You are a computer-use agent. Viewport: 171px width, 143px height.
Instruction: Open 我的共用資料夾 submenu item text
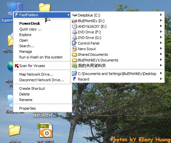coord(92,66)
